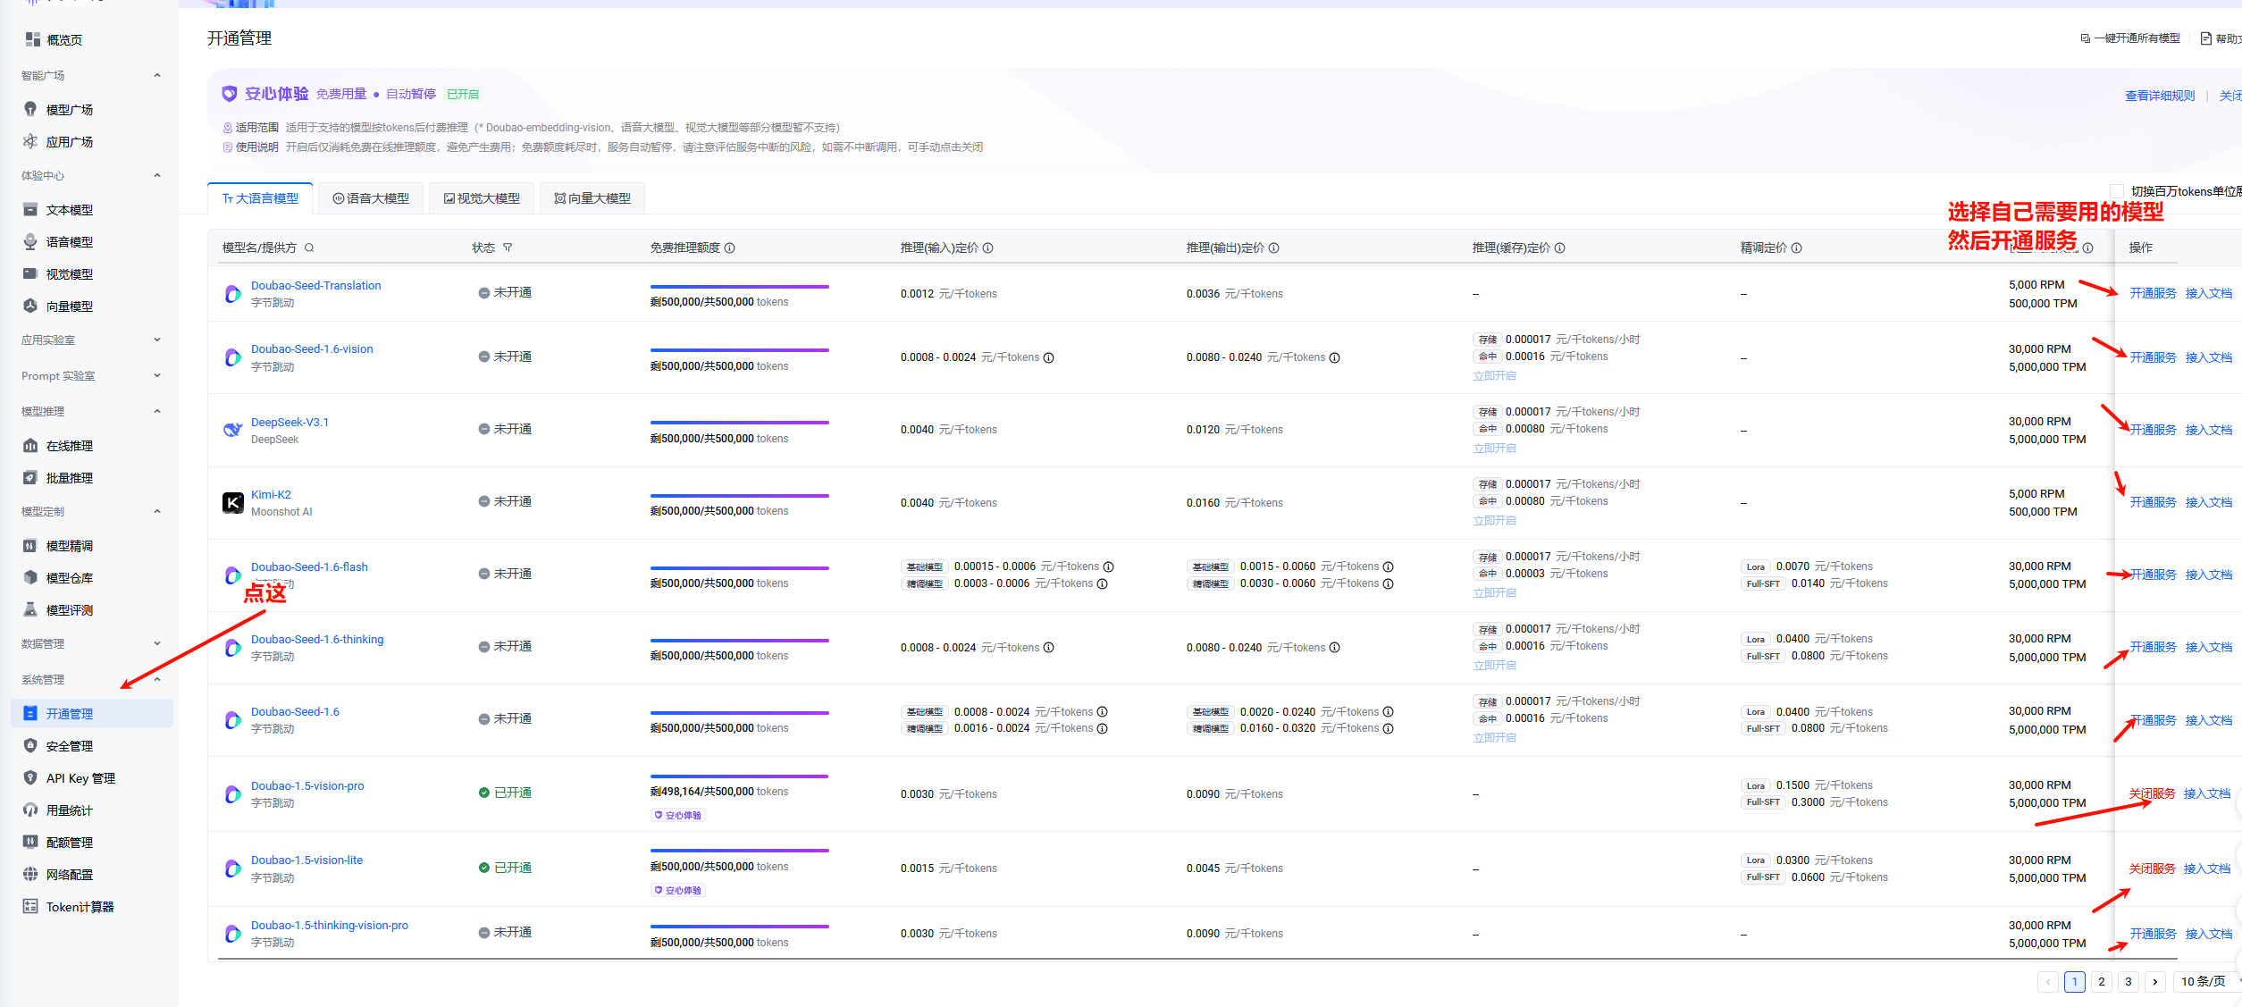The image size is (2242, 1007).
Task: Click info icon beside Doubao-Seed-1.6-vision input price
Action: (x=1049, y=358)
